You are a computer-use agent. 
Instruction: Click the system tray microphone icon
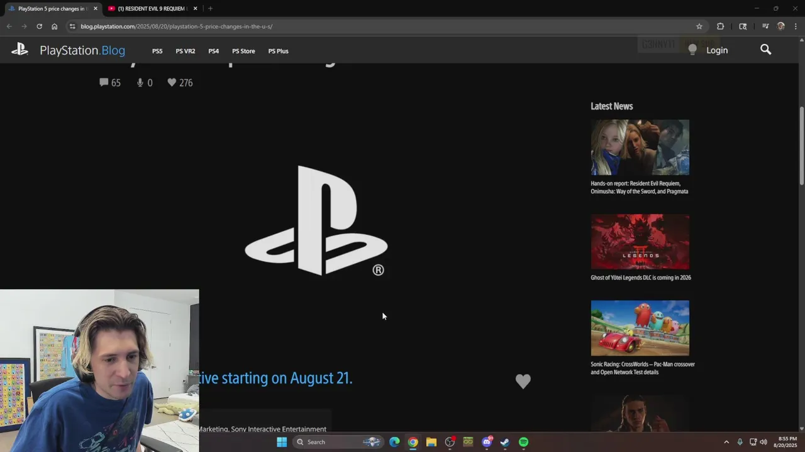[x=740, y=442]
